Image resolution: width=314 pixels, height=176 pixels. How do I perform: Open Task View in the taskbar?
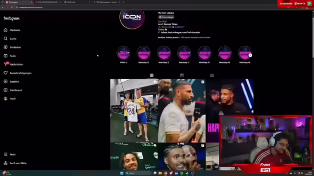pyautogui.click(x=155, y=173)
